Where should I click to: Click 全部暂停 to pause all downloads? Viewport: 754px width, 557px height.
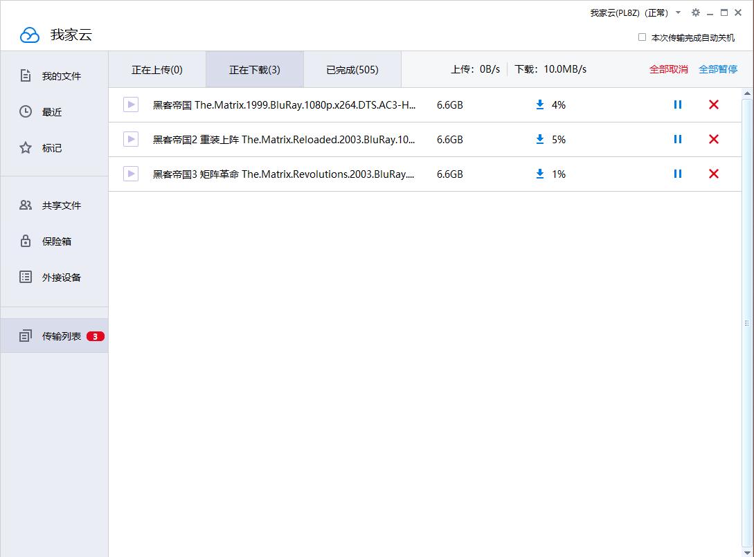pos(718,69)
